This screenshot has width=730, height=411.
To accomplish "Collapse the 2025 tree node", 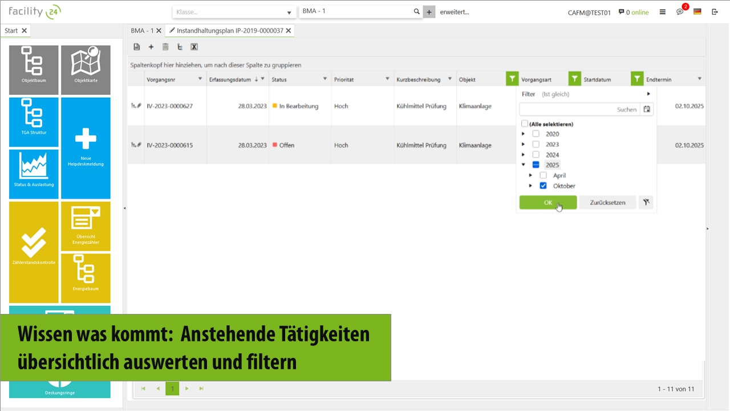I will tap(524, 165).
